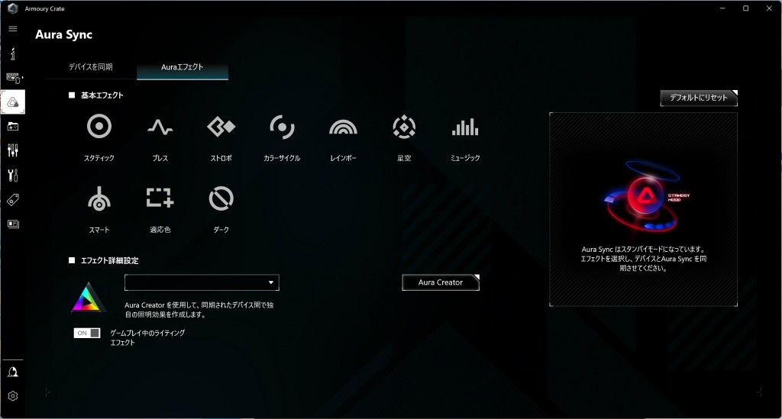This screenshot has width=782, height=419.
Task: Close the Armoury Crate window
Action: click(x=769, y=8)
